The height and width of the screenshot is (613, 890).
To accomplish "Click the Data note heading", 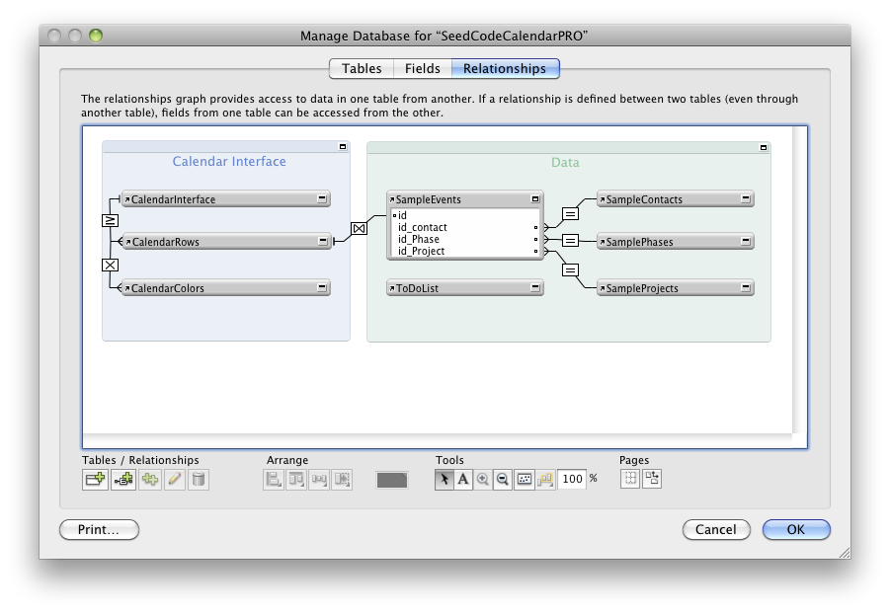I will (565, 163).
